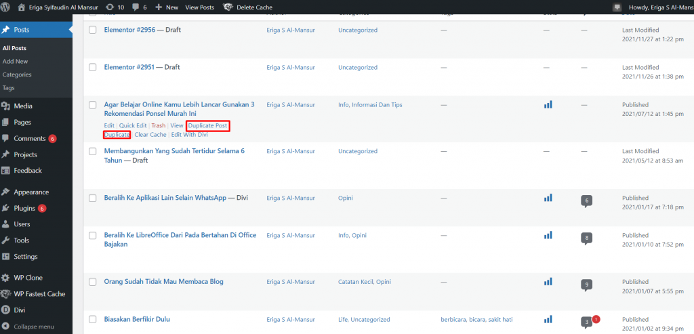This screenshot has height=334, width=694.
Task: Open the WP Fastest Cache menu
Action: tap(39, 294)
